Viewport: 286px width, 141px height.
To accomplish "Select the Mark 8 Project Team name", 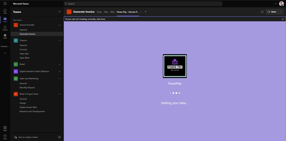I will 29,94.
